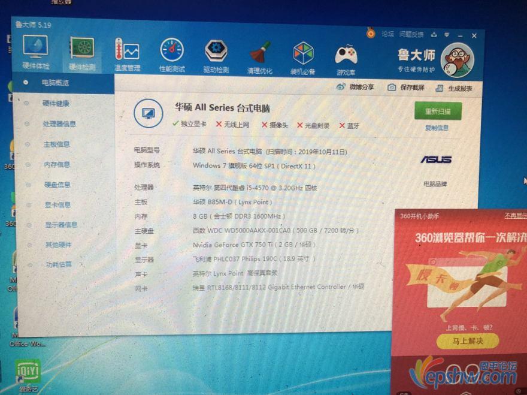Open 功耗估算 in the sidebar

point(59,264)
